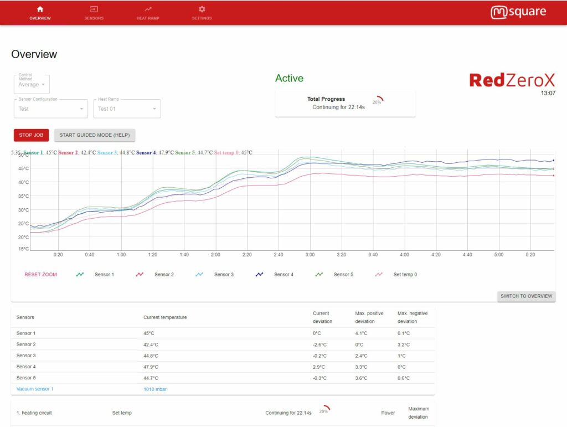Select the Sensor 1 table row name

tap(26, 333)
